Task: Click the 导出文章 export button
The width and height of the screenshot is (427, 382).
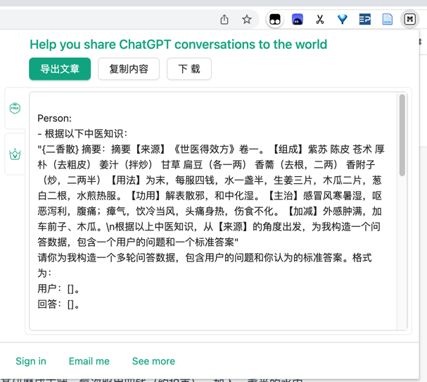Action: 60,69
